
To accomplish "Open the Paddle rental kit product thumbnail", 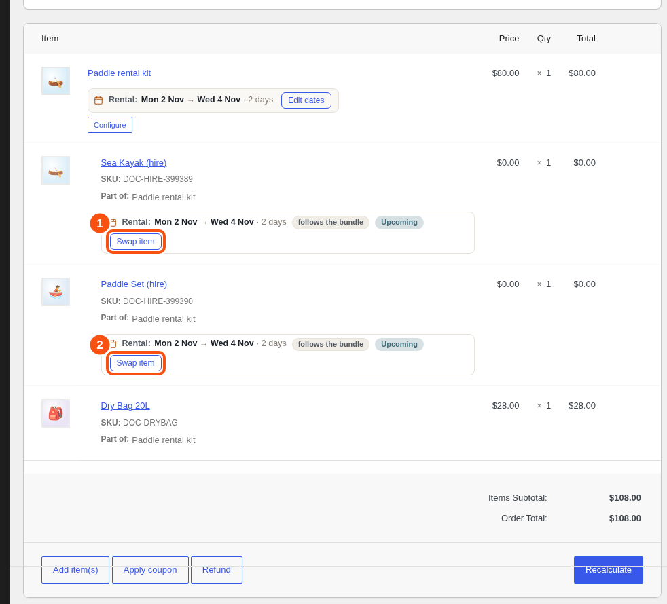I will (56, 81).
